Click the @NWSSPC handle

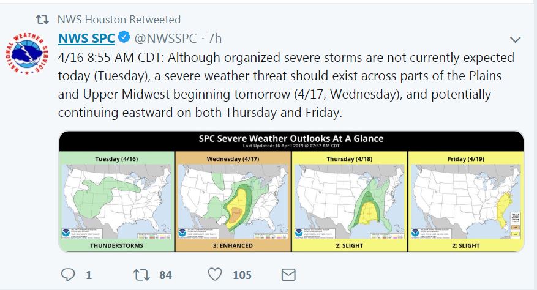[x=165, y=39]
